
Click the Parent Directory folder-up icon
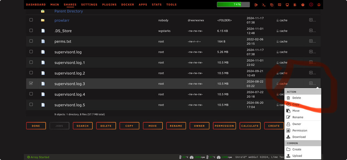coord(43,11)
